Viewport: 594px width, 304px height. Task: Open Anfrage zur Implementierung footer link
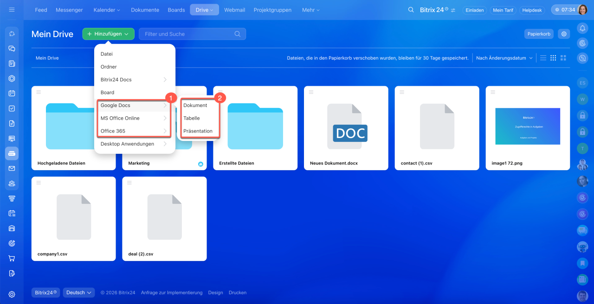point(172,292)
